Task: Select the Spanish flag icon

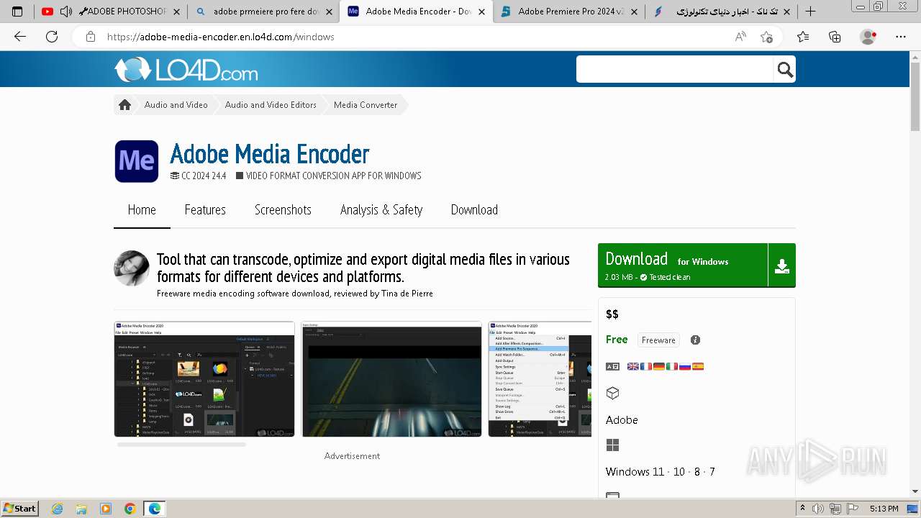Action: coord(698,366)
